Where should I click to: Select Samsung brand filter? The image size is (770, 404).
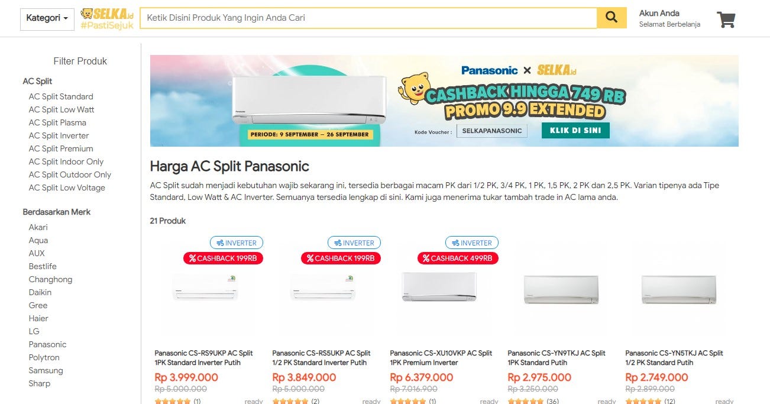46,370
